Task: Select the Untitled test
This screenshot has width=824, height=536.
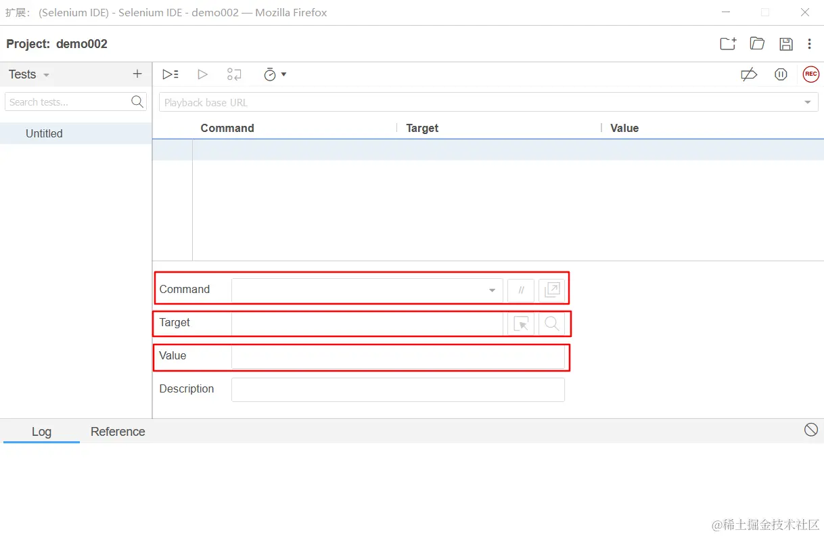Action: [x=76, y=133]
